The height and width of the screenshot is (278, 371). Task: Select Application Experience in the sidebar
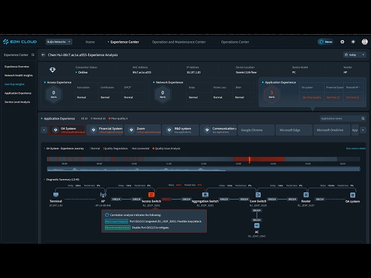coord(18,93)
